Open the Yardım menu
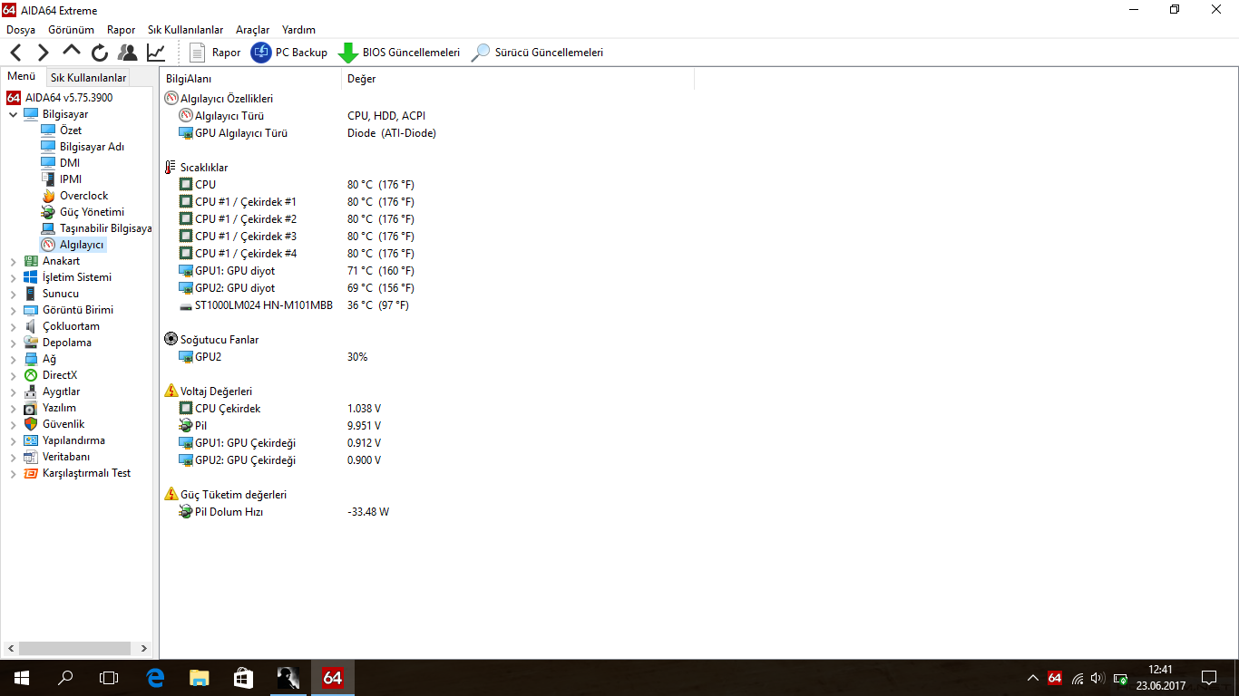The height and width of the screenshot is (696, 1239). pyautogui.click(x=299, y=30)
